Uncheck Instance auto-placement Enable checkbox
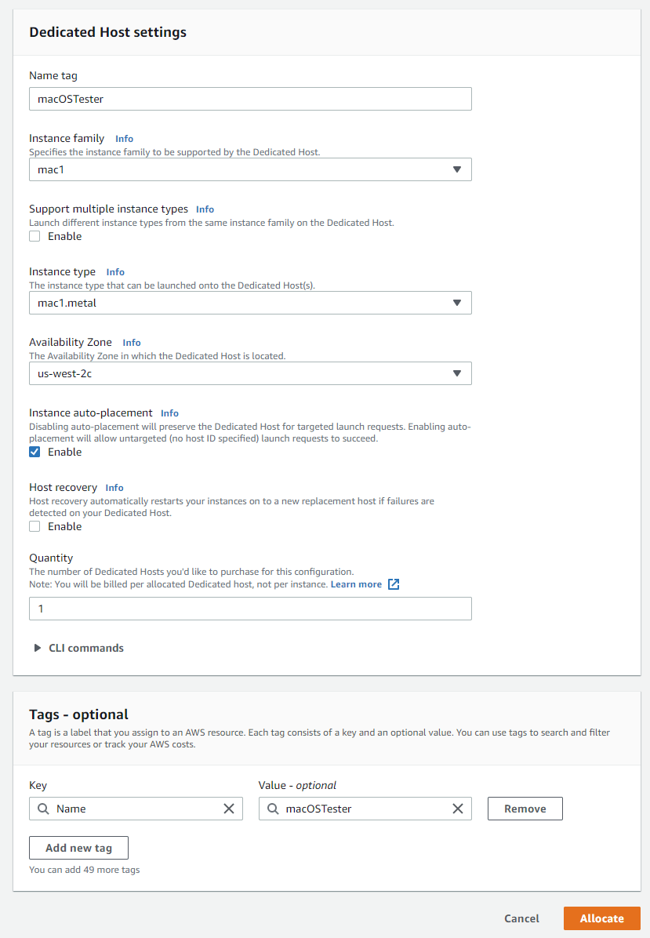This screenshot has width=650, height=938. (34, 452)
